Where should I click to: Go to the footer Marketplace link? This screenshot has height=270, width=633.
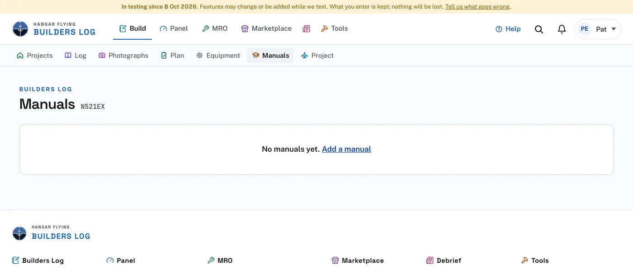coord(358,261)
